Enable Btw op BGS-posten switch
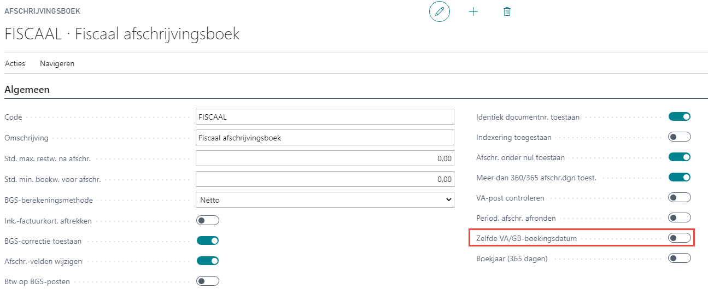The height and width of the screenshot is (294, 708). 208,281
